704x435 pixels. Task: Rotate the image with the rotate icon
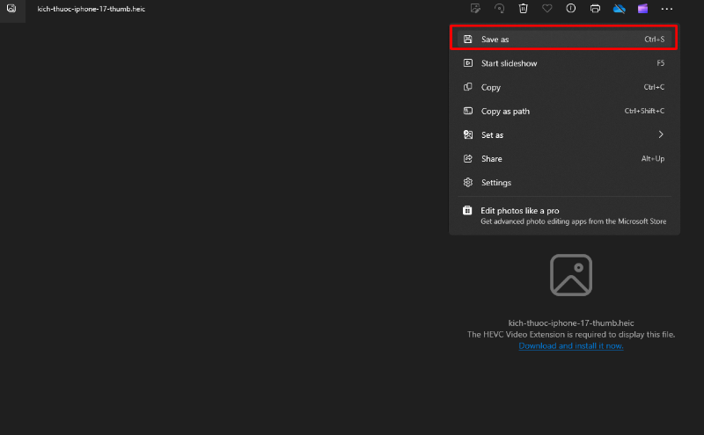[x=499, y=9]
